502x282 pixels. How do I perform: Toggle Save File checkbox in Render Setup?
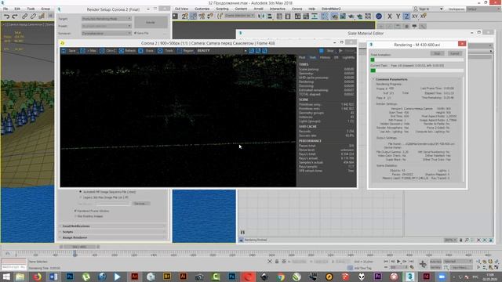[136, 33]
